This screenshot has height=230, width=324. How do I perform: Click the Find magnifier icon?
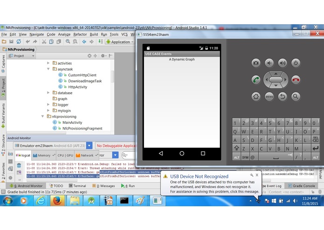click(x=68, y=41)
